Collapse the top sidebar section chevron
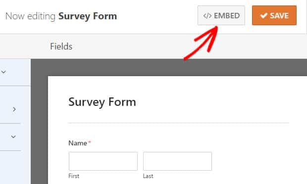Viewport: 307px width, 184px height. [3, 72]
